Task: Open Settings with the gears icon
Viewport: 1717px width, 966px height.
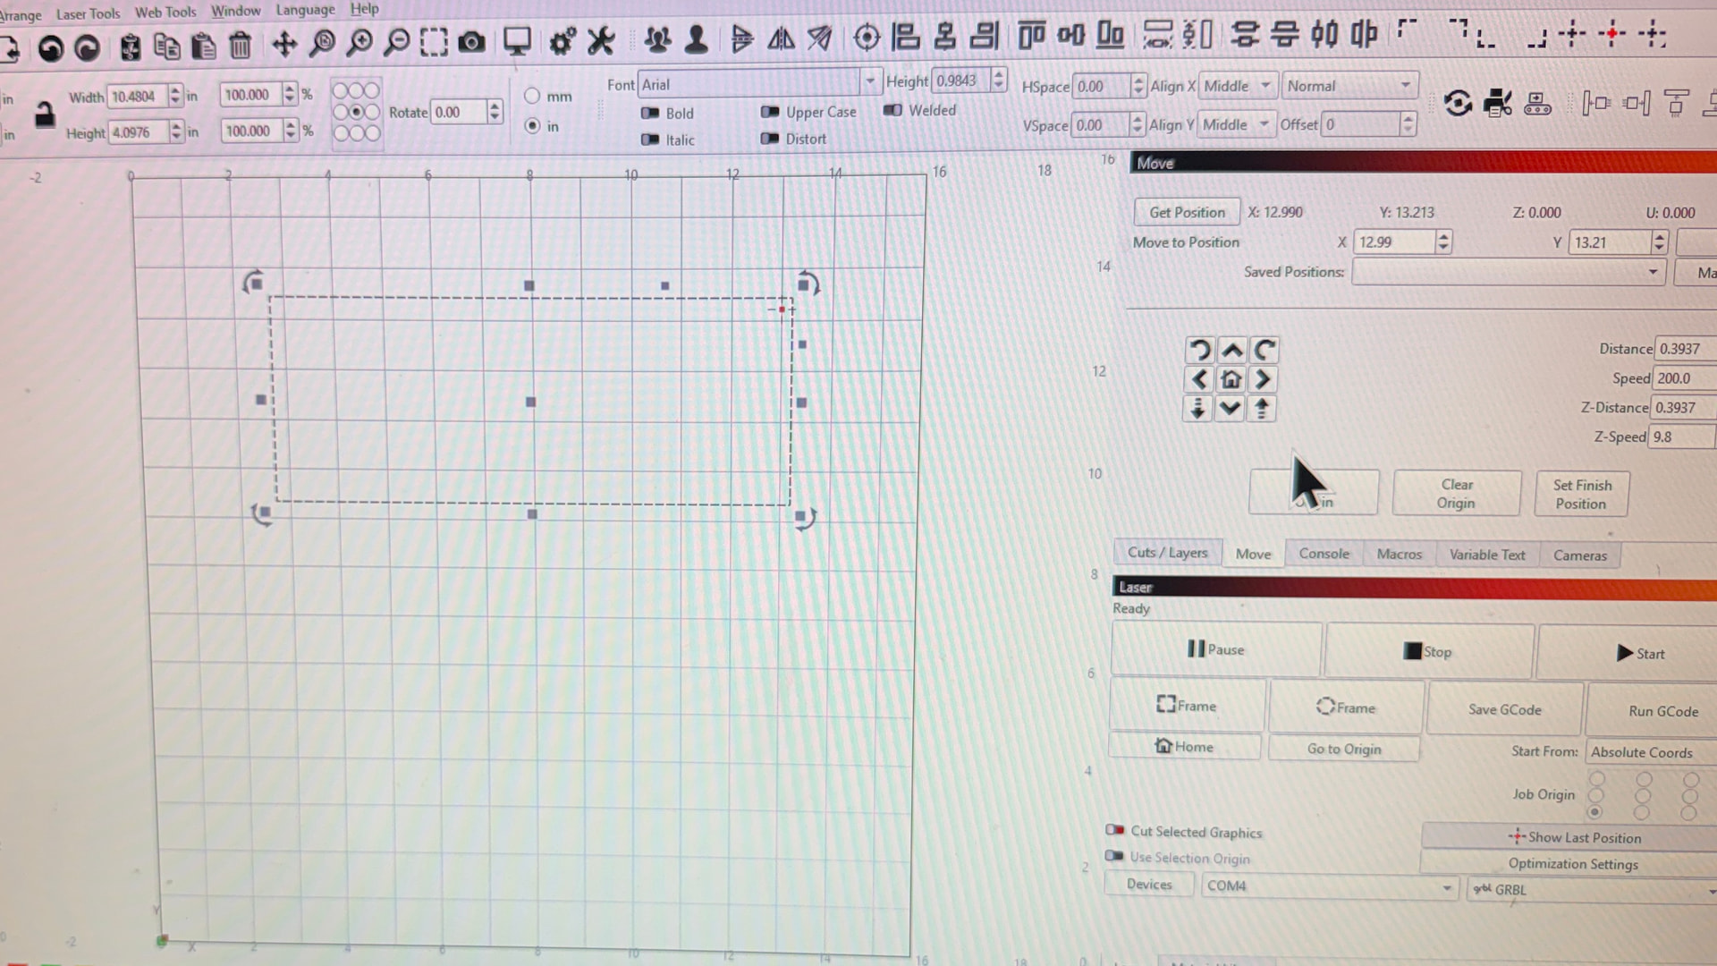Action: coord(562,41)
